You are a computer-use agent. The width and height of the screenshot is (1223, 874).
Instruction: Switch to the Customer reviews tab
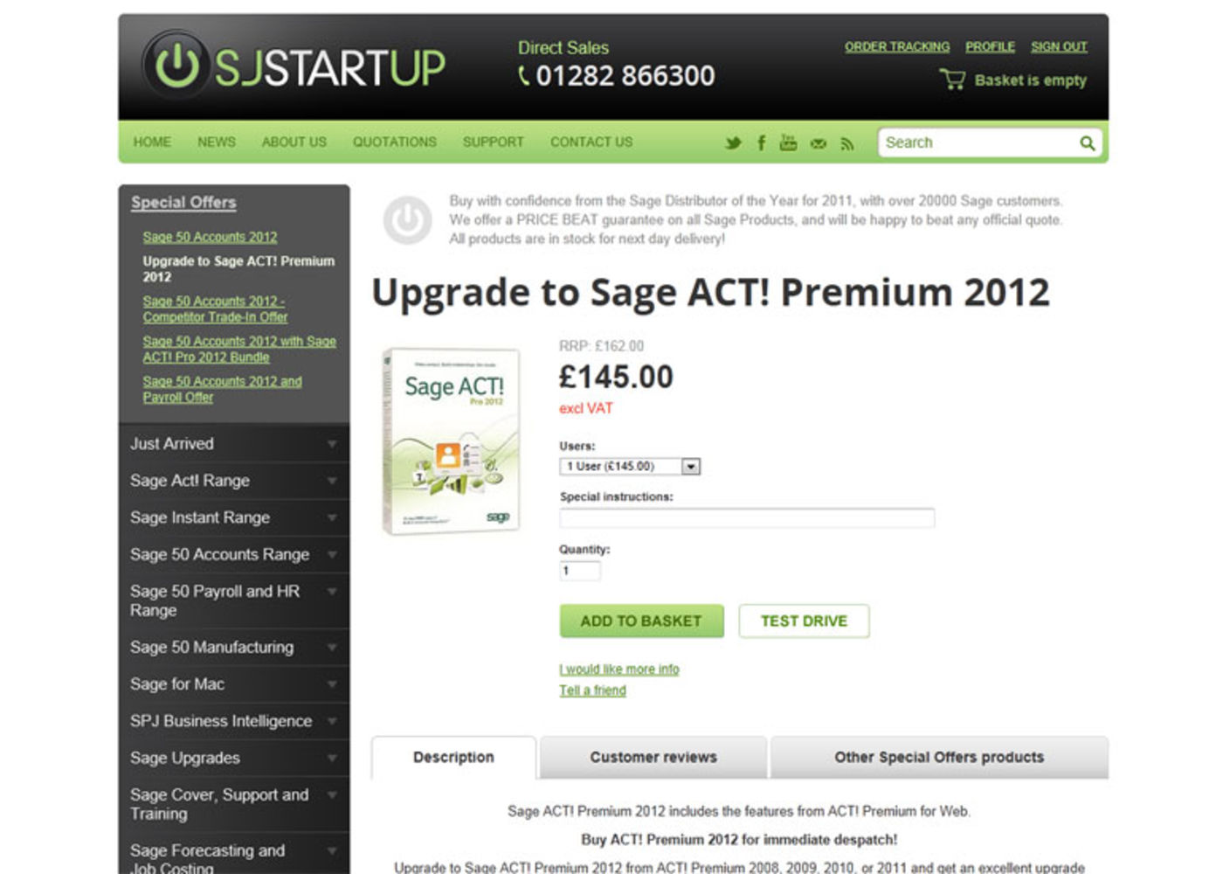[x=653, y=757]
